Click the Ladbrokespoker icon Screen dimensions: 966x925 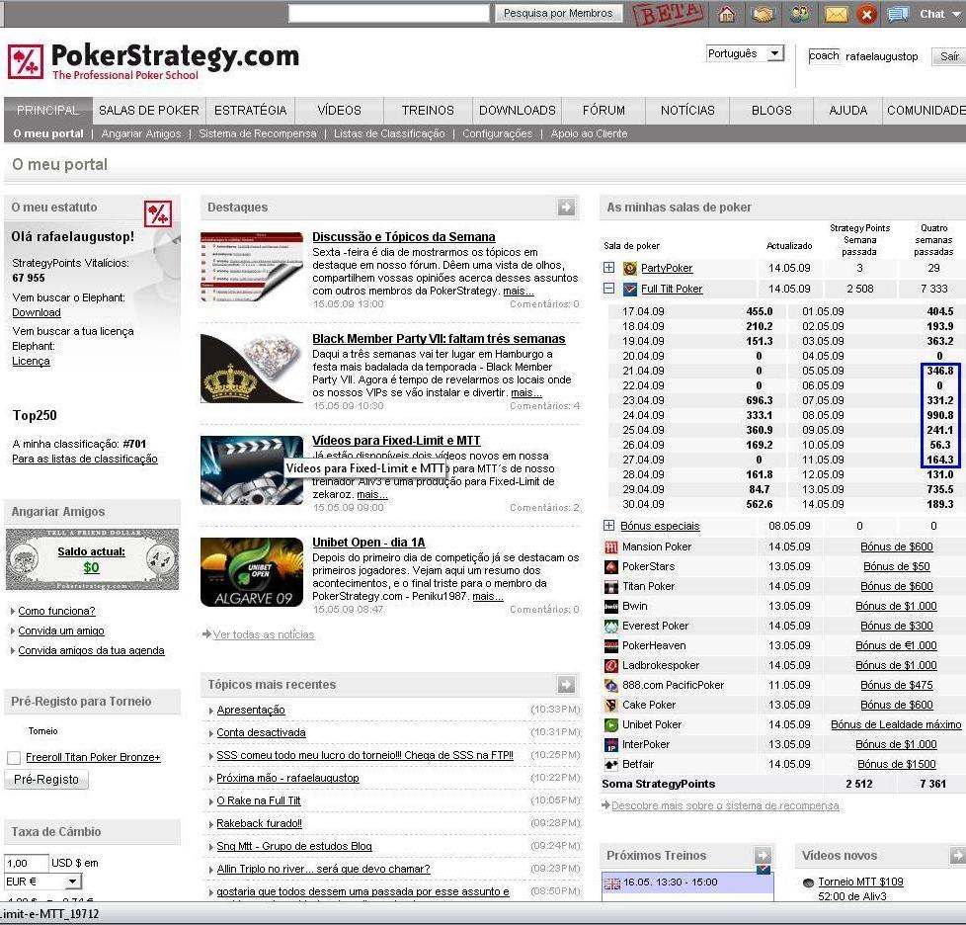coord(611,665)
